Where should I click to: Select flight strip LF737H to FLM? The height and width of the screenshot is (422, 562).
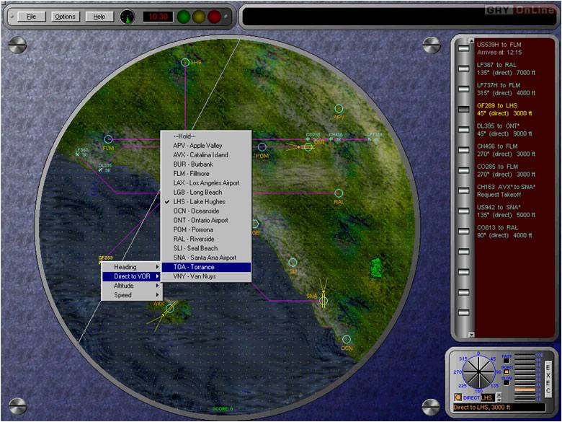[506, 89]
